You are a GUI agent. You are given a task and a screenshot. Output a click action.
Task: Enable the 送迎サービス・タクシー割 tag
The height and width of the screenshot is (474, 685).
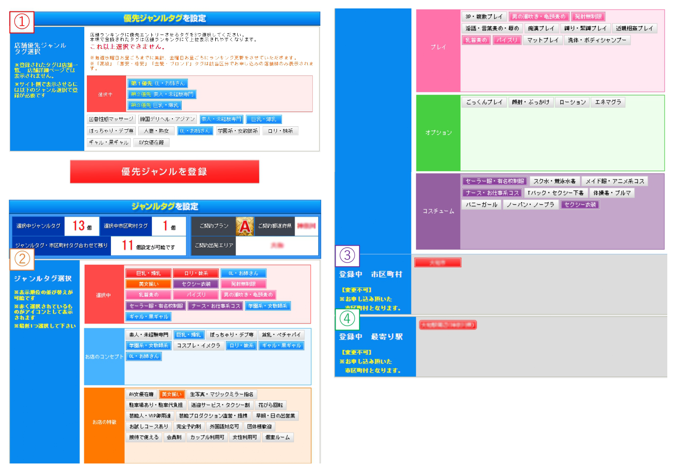point(220,405)
